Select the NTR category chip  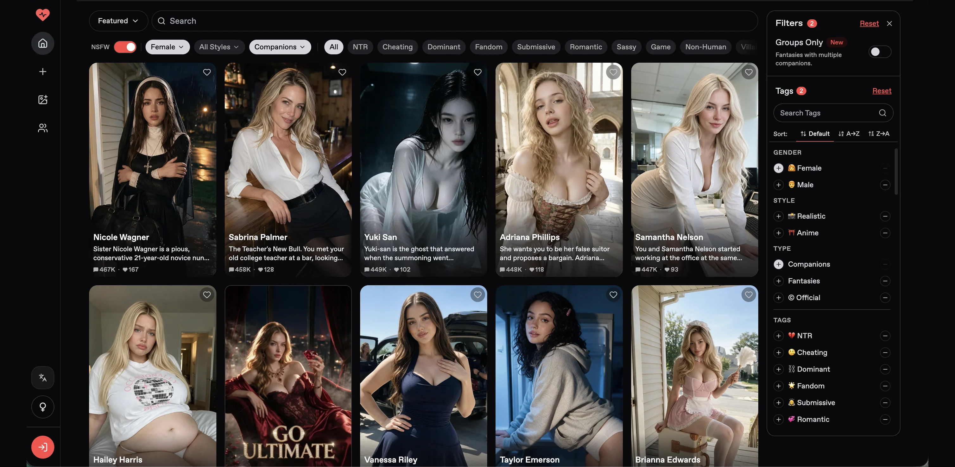(x=360, y=47)
